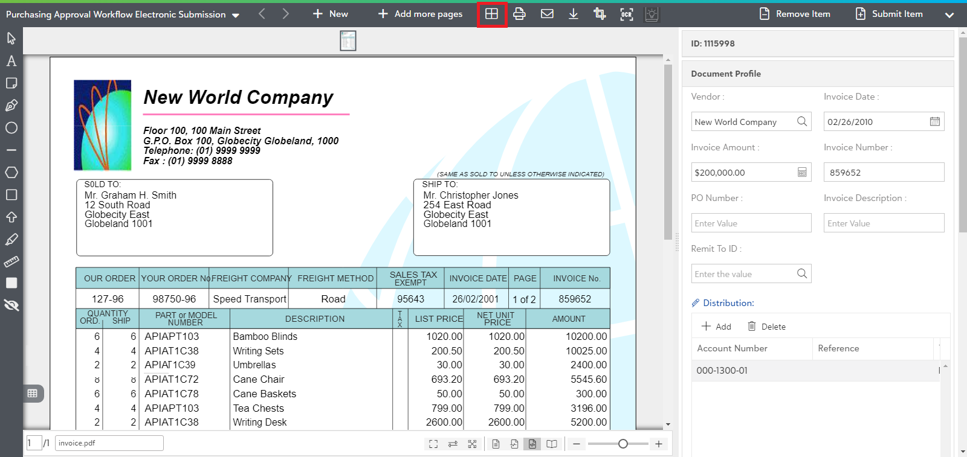Click the Submit Item button

coord(890,14)
